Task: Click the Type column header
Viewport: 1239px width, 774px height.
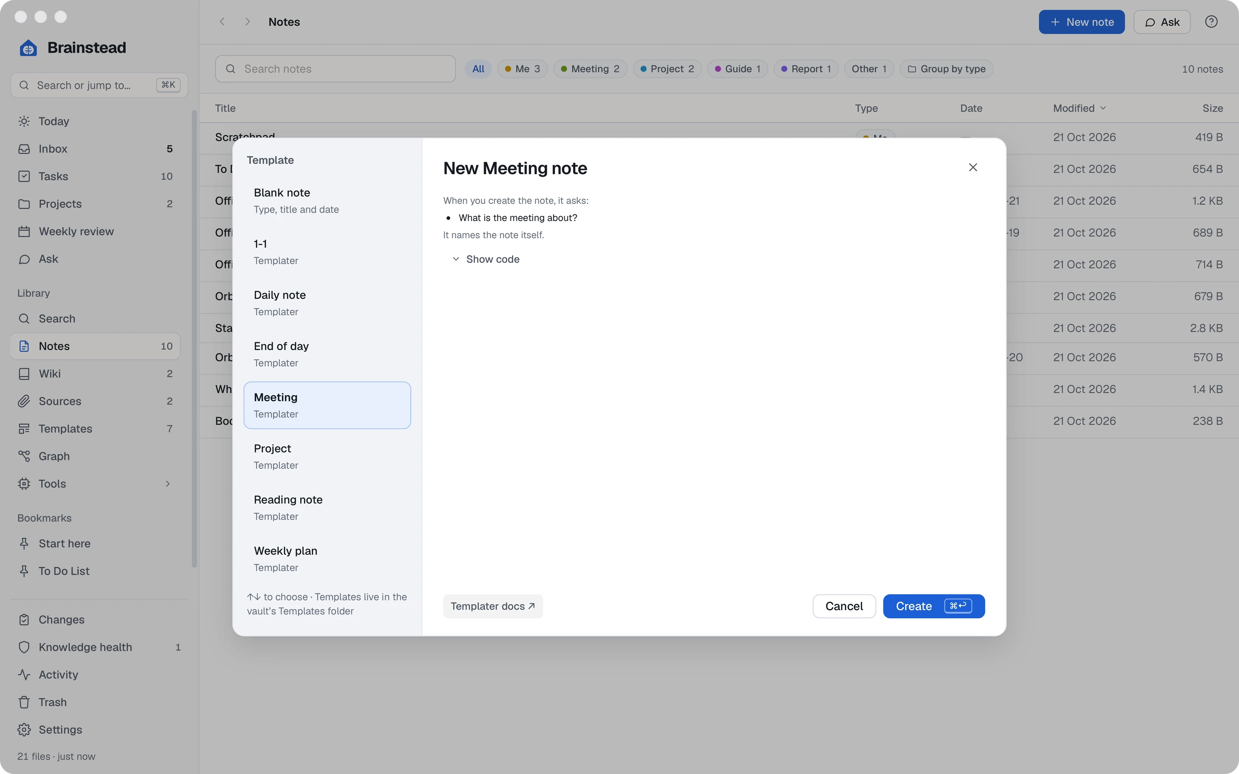Action: [x=866, y=108]
